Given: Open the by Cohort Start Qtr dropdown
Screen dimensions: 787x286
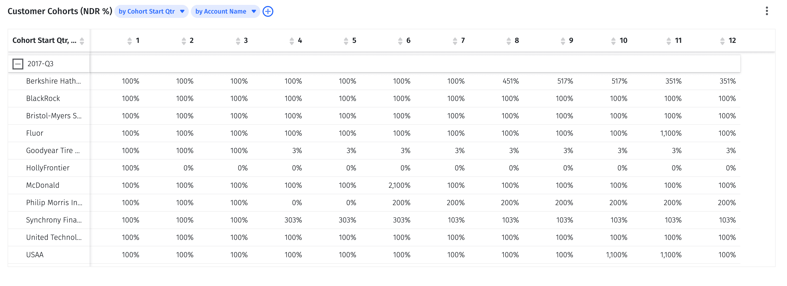Looking at the screenshot, I should tap(151, 11).
